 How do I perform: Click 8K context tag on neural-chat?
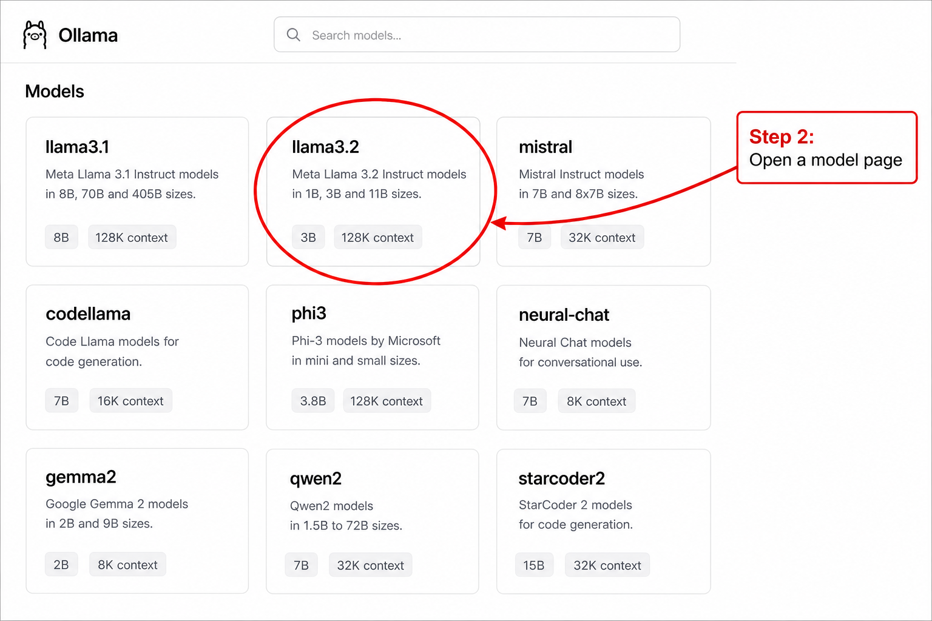pyautogui.click(x=596, y=401)
